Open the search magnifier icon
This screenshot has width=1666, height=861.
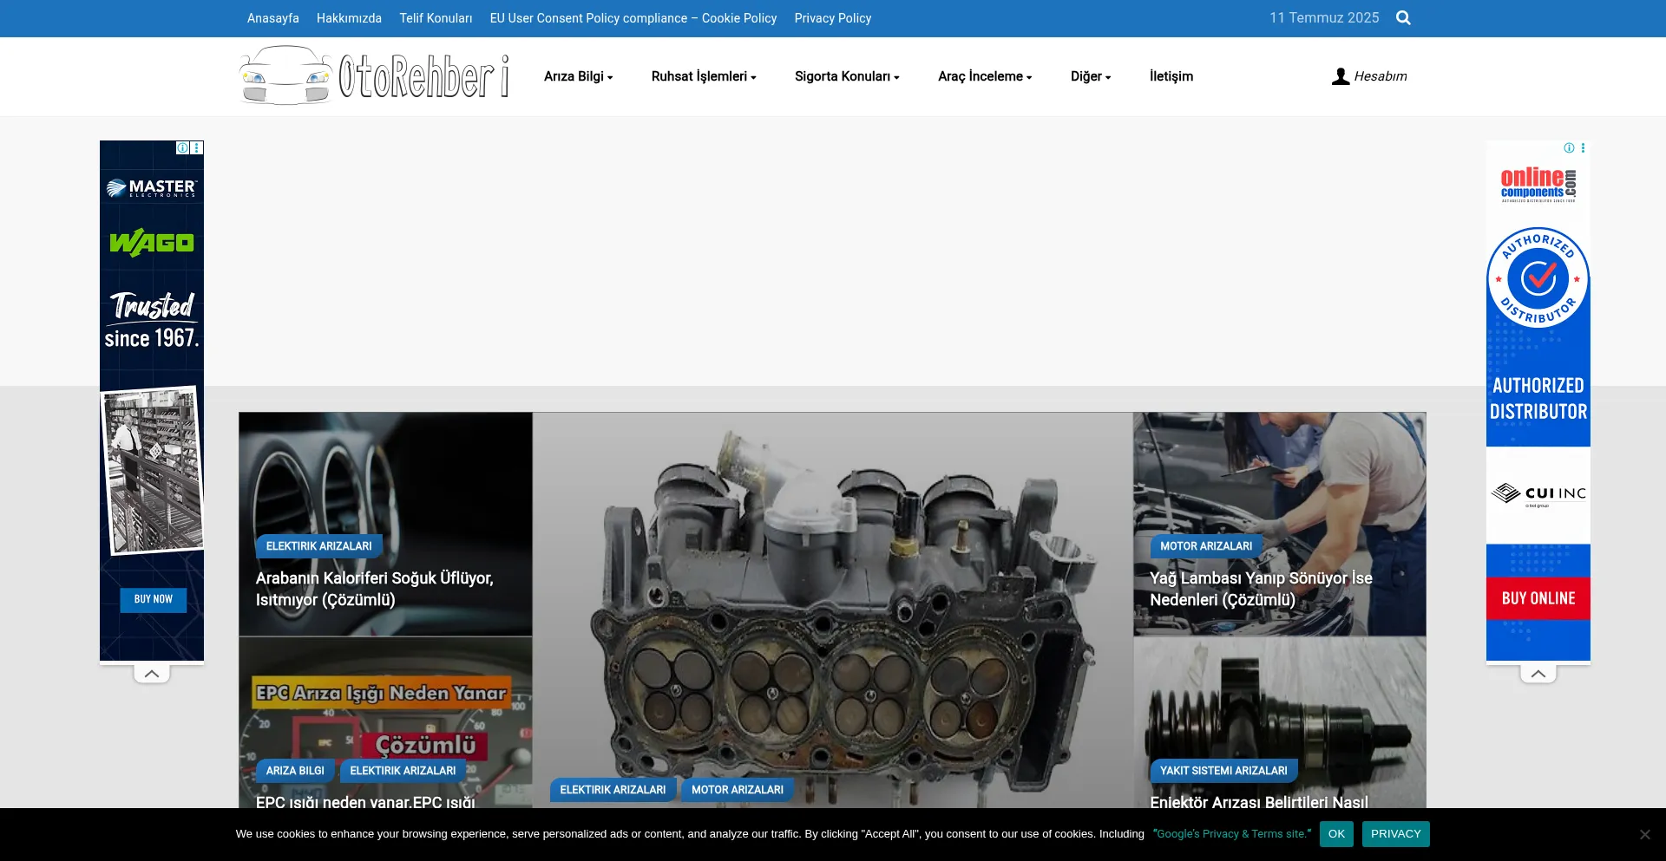click(1403, 18)
